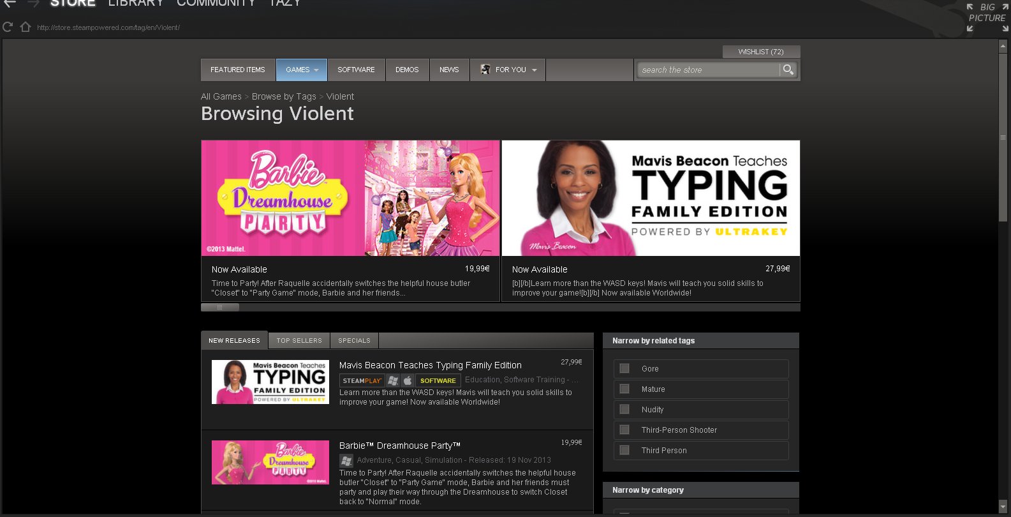
Task: Check the Gore tag checkbox
Action: click(x=624, y=369)
